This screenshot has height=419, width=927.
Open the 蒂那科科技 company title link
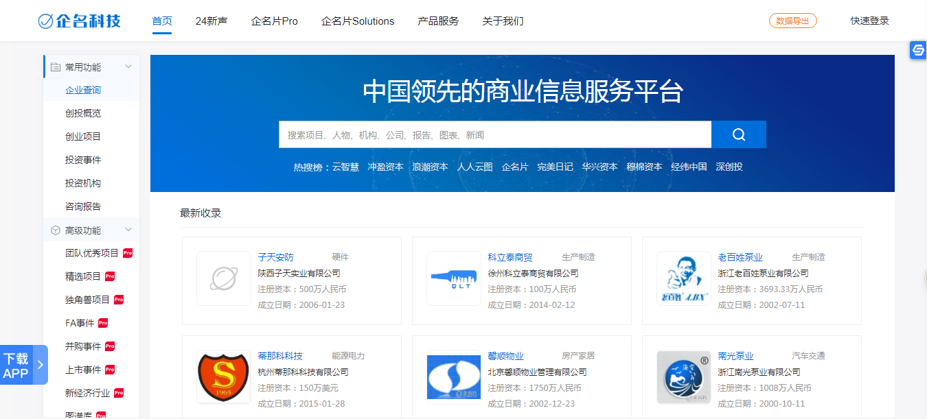280,356
